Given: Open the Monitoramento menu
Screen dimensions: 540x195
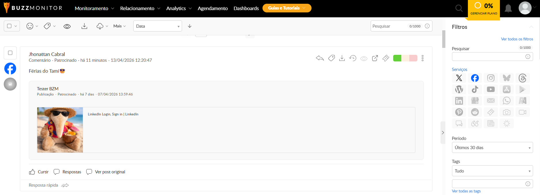Looking at the screenshot, I should tap(94, 8).
